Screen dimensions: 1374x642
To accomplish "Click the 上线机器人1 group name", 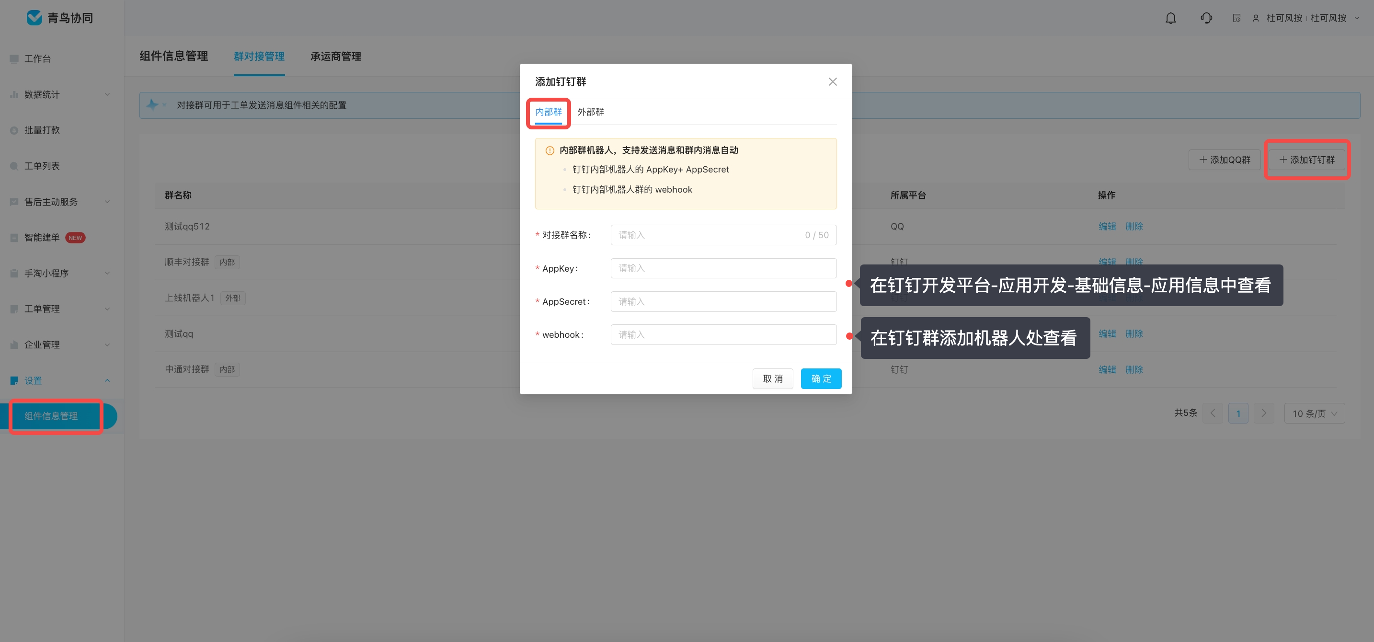I will pyautogui.click(x=189, y=298).
